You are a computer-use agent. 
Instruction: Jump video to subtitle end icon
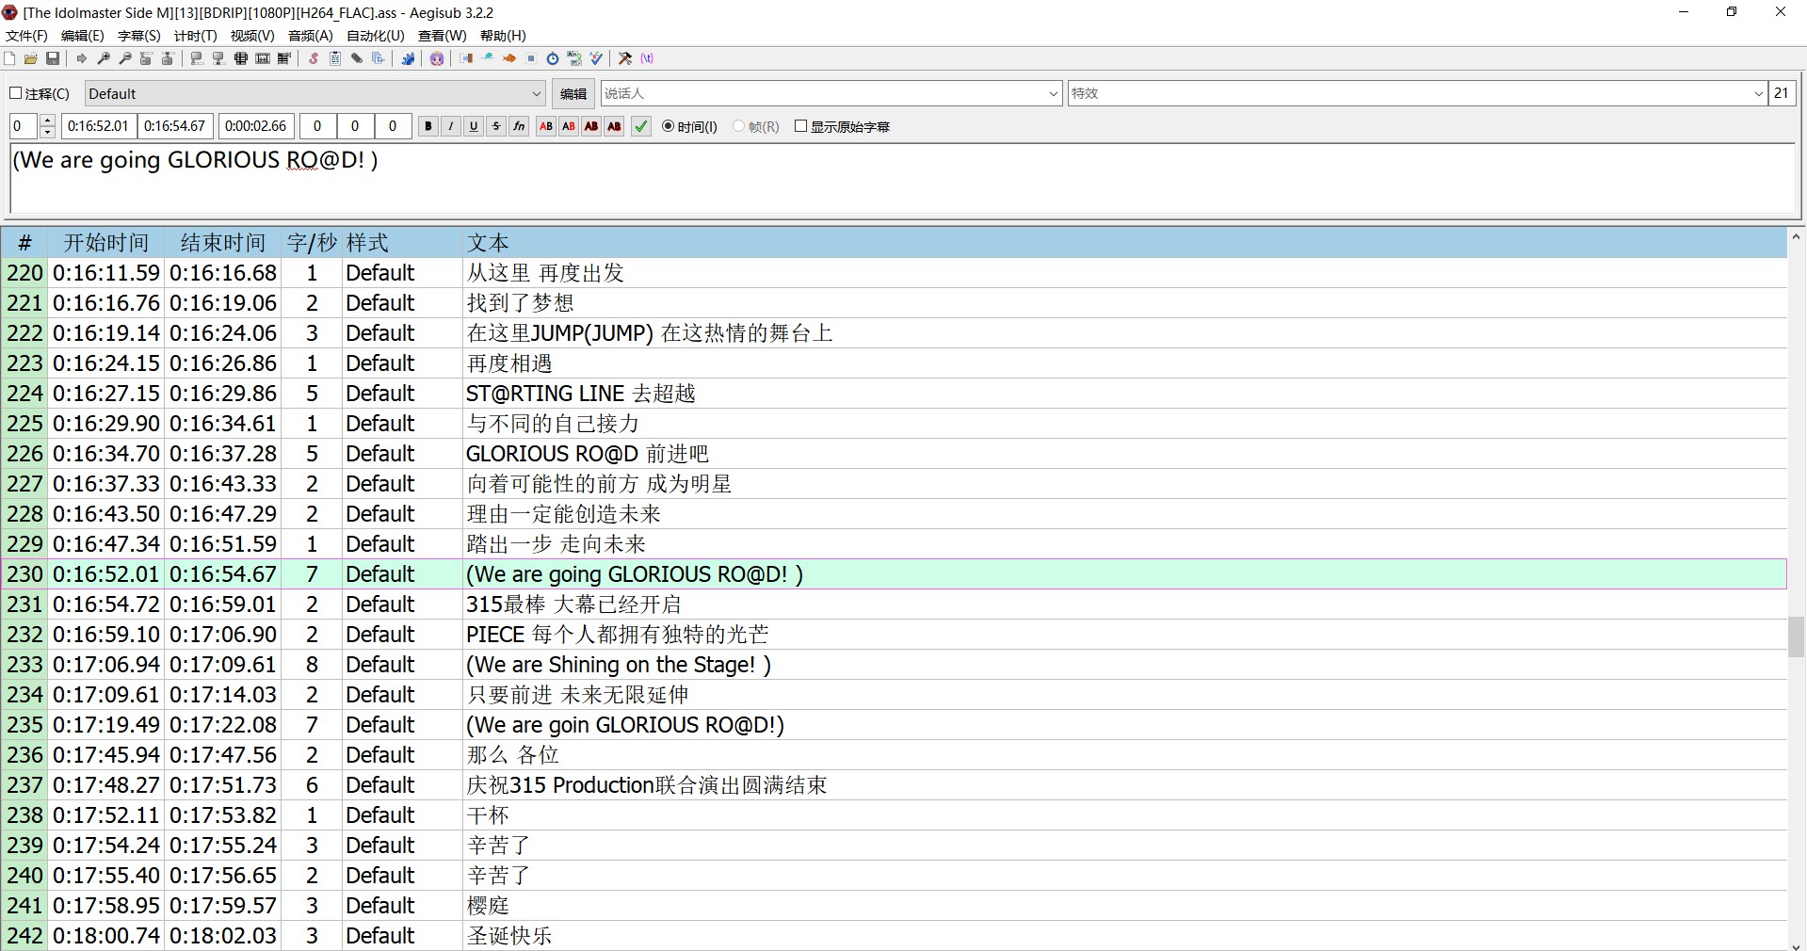coord(168,58)
